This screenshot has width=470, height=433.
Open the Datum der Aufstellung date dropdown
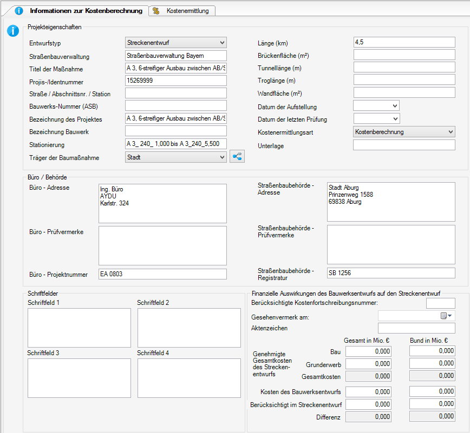(x=376, y=106)
